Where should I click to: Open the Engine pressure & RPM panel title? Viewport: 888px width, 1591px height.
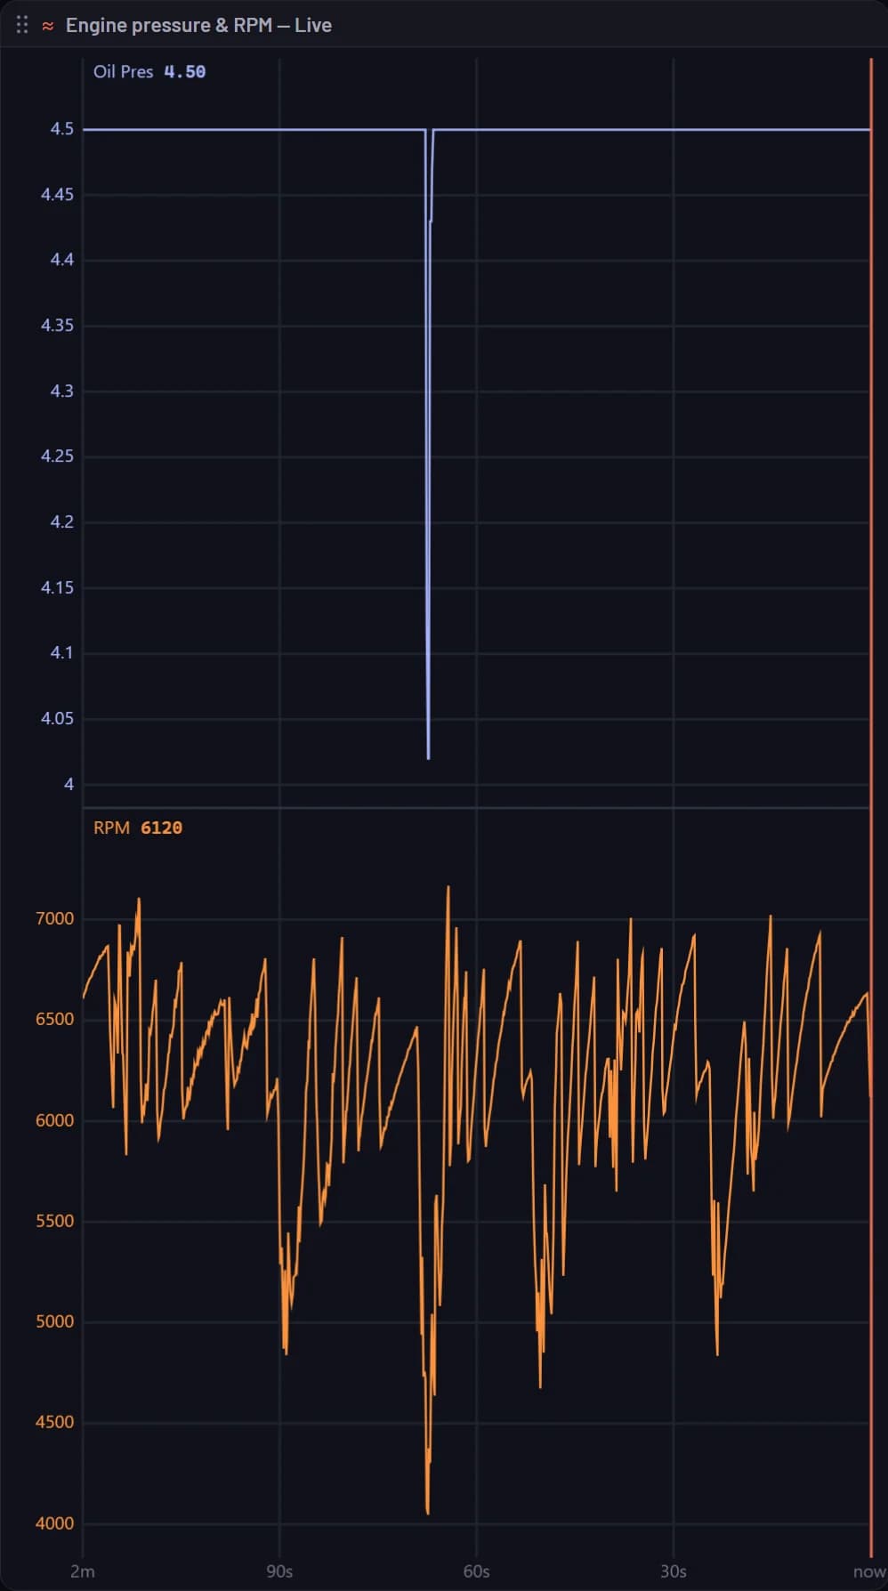[198, 25]
